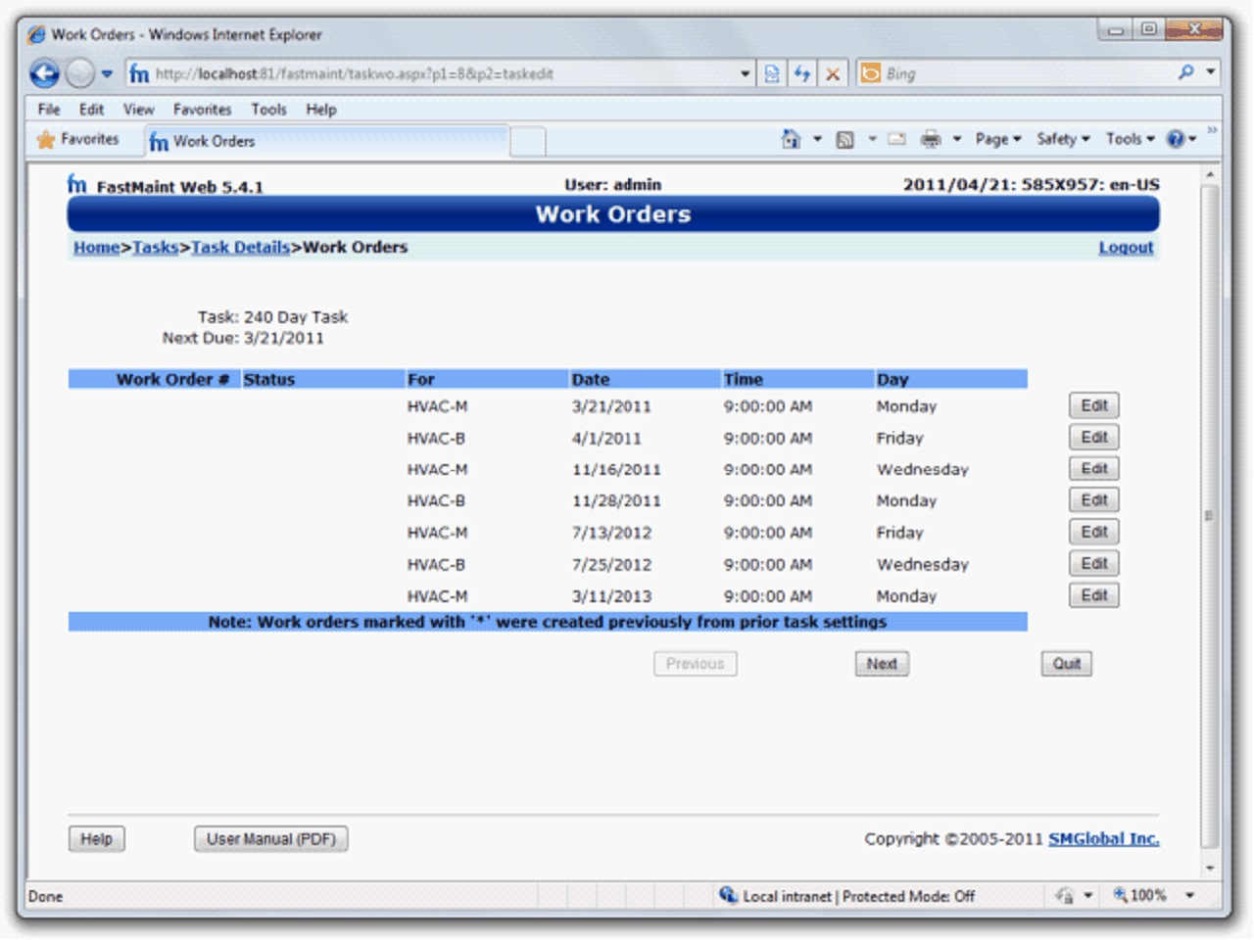Click the RSS feeds icon
This screenshot has width=1254, height=940.
844,140
